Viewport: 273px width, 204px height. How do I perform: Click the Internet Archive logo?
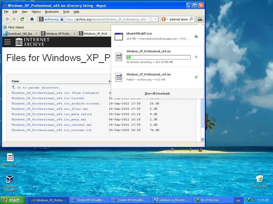point(32,42)
